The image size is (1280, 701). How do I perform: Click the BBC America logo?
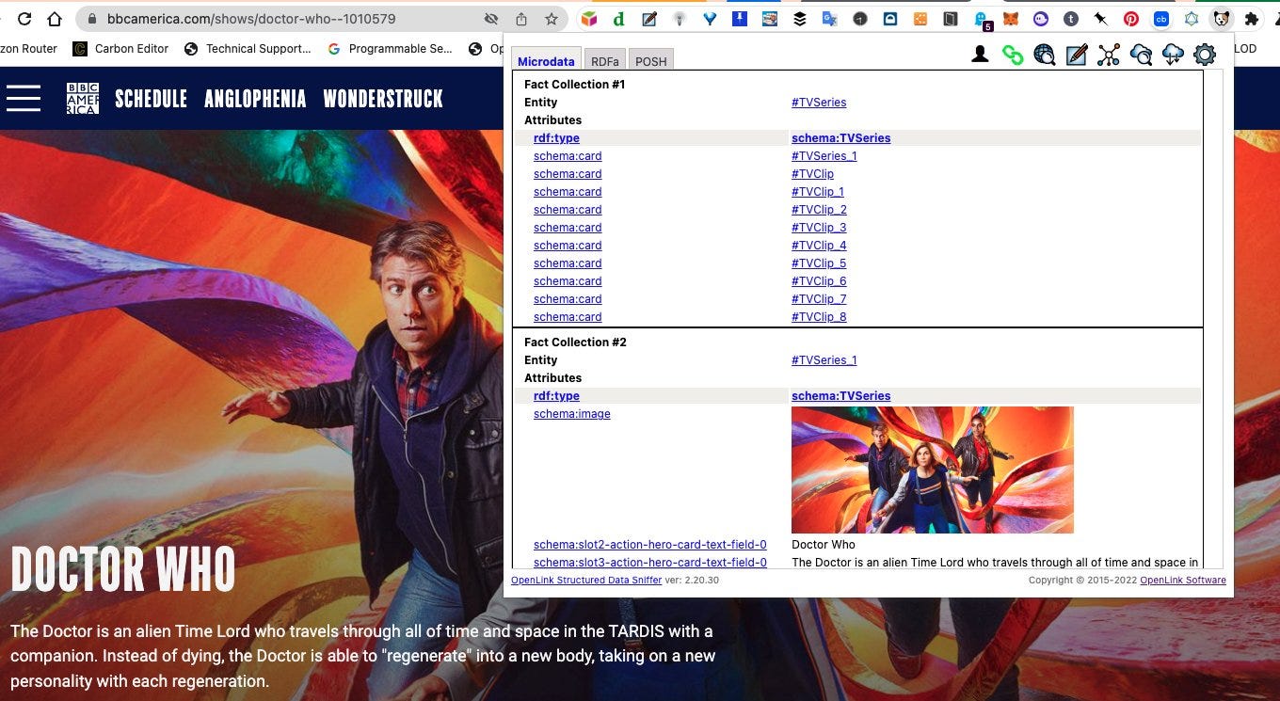point(83,99)
